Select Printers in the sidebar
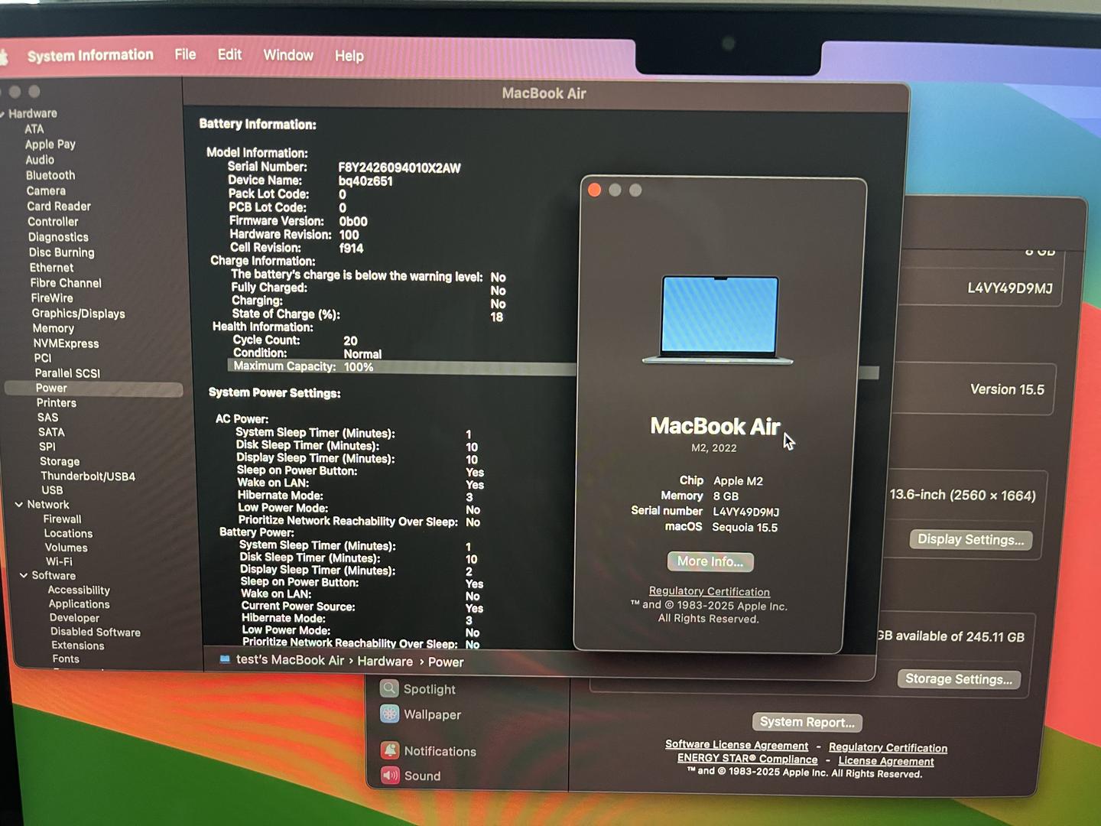This screenshot has width=1101, height=826. coord(56,403)
